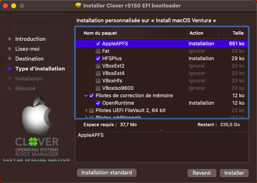Click the installer package icon in title bar
Viewport: 257px width, 183px height.
78,5
